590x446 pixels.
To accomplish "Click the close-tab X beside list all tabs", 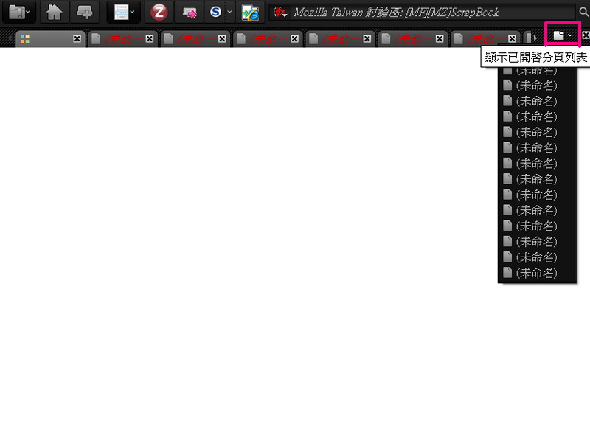I will pos(586,35).
